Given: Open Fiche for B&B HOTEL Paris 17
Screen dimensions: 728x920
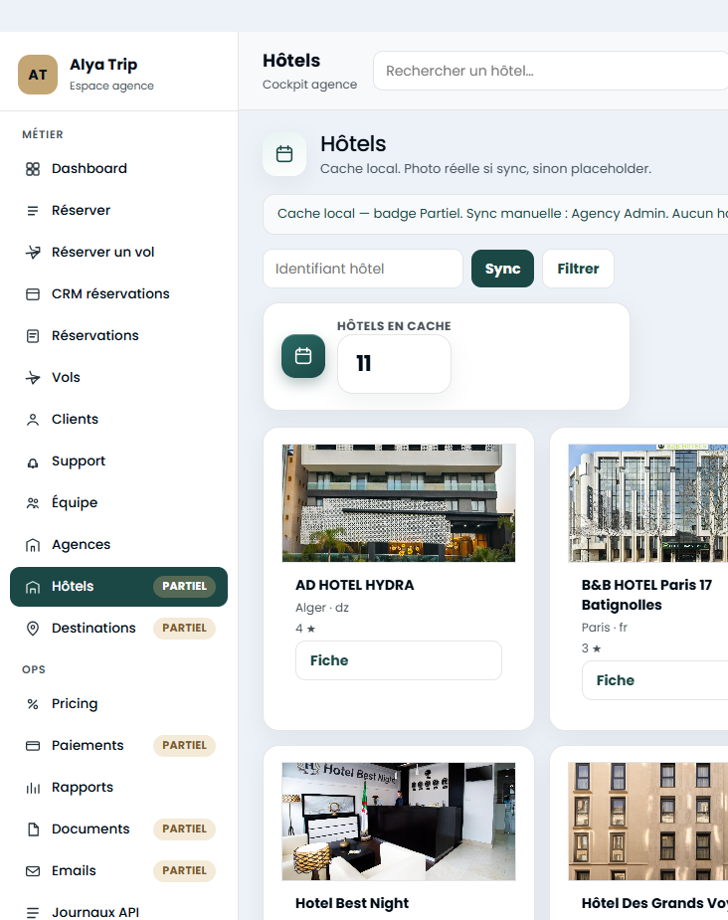Looking at the screenshot, I should [654, 680].
